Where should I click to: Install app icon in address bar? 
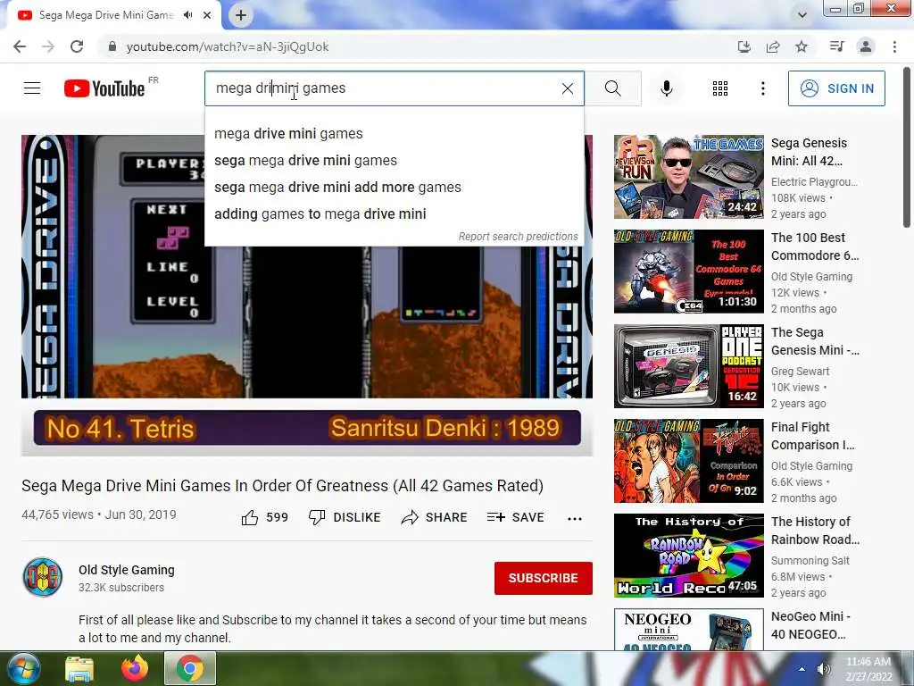click(x=744, y=46)
